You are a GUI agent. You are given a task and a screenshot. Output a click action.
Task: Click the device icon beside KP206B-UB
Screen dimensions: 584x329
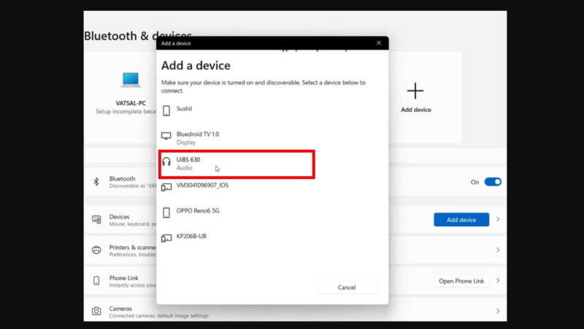point(166,238)
